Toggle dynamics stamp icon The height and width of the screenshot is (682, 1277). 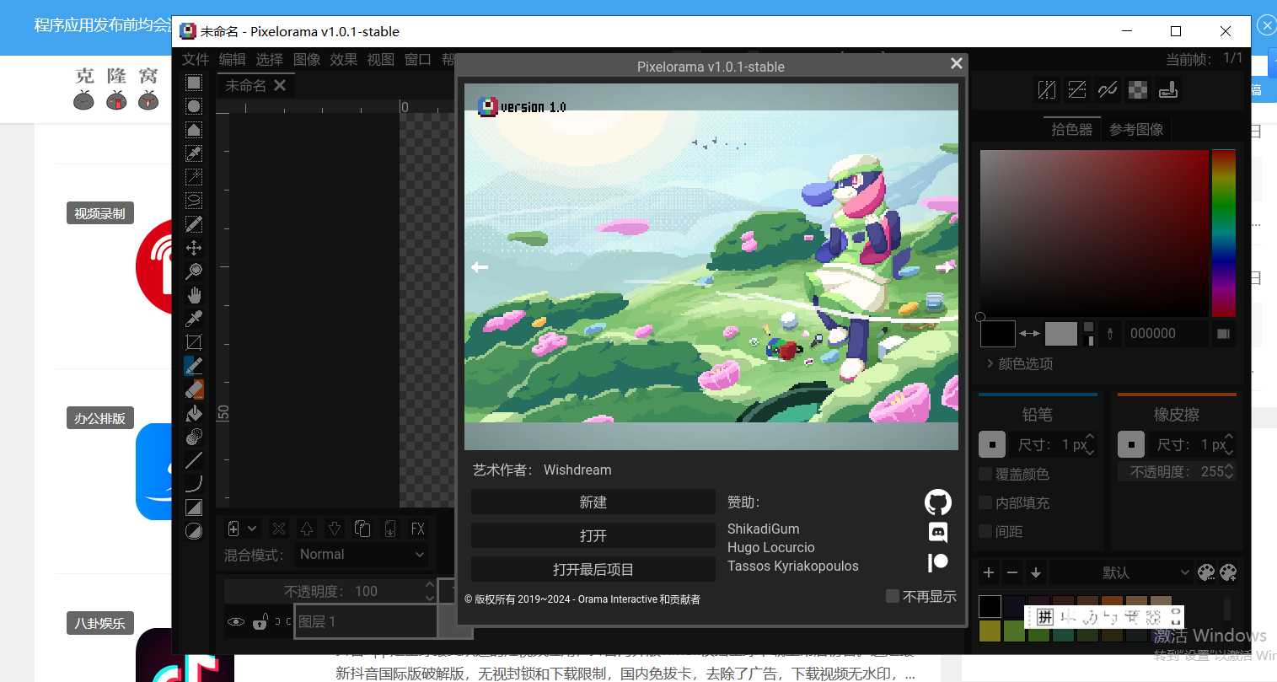tap(1168, 89)
